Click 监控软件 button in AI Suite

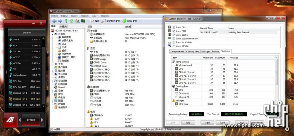31,120
